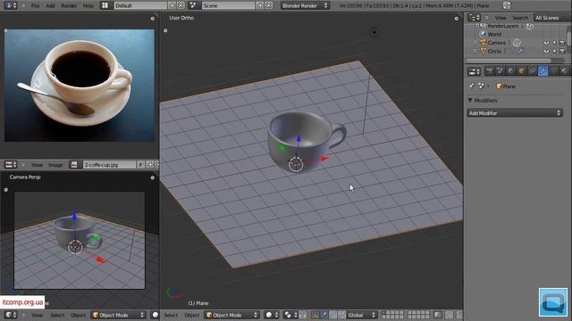Click the Scene name field

(x=229, y=5)
